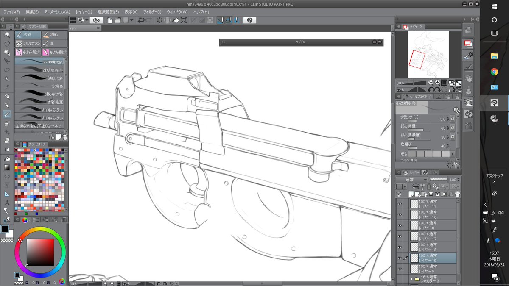Create a new canvas from command bar
The image size is (509, 286).
tap(110, 20)
